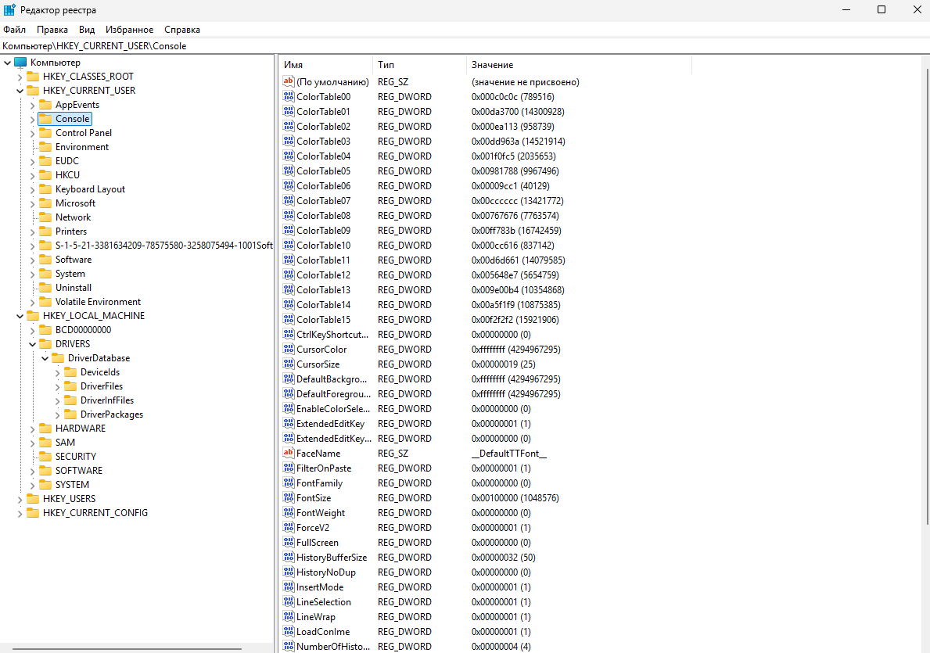The width and height of the screenshot is (930, 653).
Task: Click the DWORD icon beside ColorTable15
Action: pos(289,320)
